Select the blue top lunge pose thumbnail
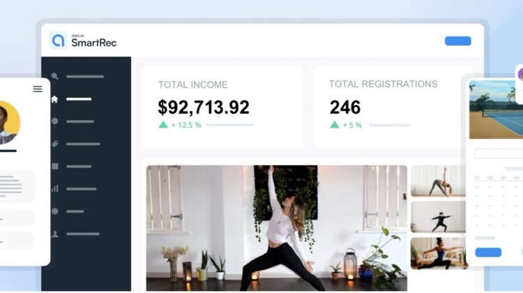The image size is (523, 293). (x=439, y=253)
